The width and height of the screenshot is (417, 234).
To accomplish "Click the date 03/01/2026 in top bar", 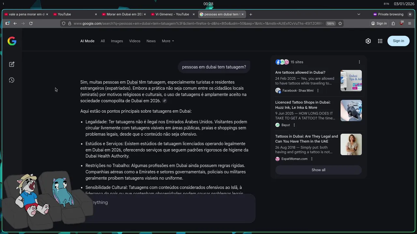I will (x=404, y=4).
